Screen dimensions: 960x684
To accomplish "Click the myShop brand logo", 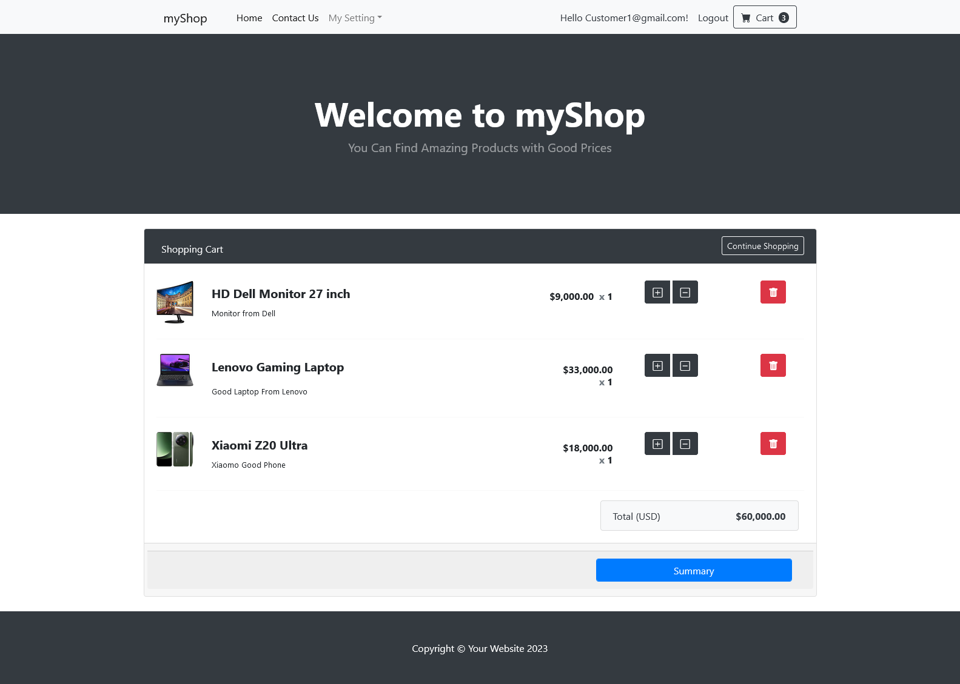I will (185, 18).
